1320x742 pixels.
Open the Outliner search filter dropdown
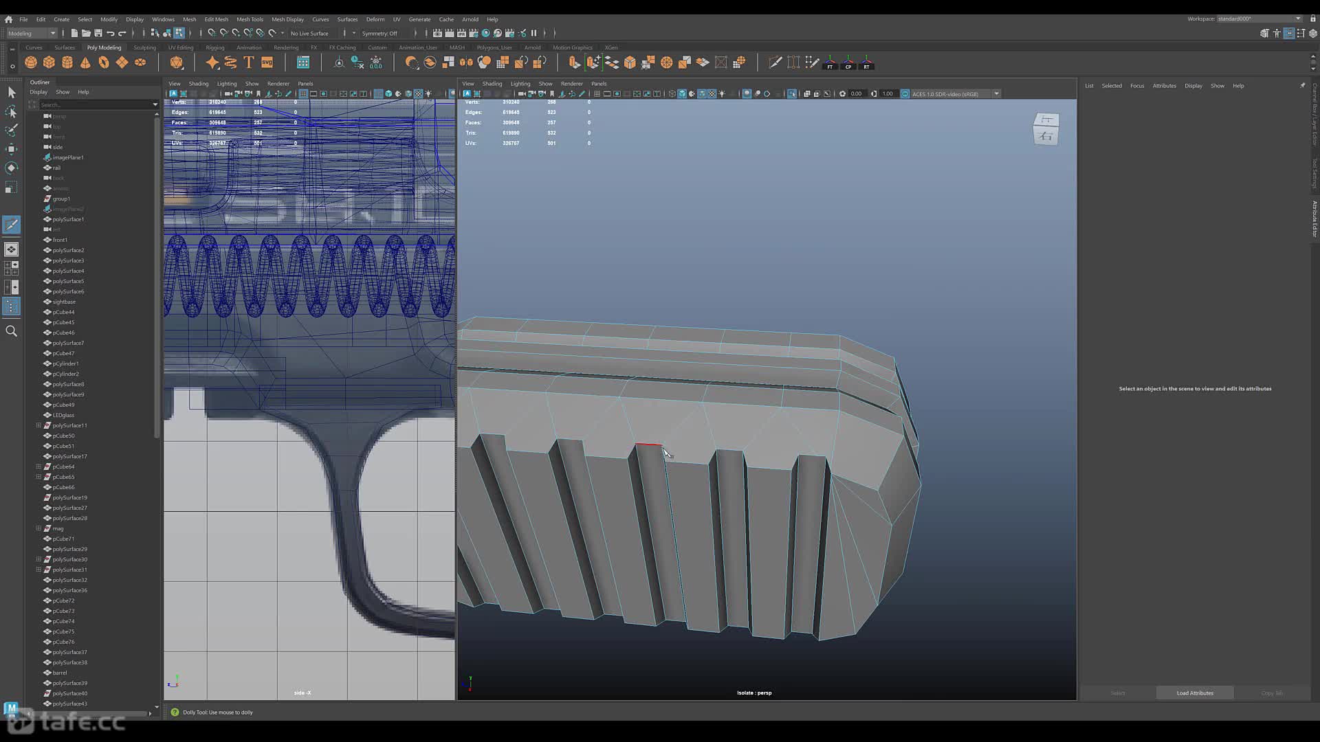click(x=155, y=104)
